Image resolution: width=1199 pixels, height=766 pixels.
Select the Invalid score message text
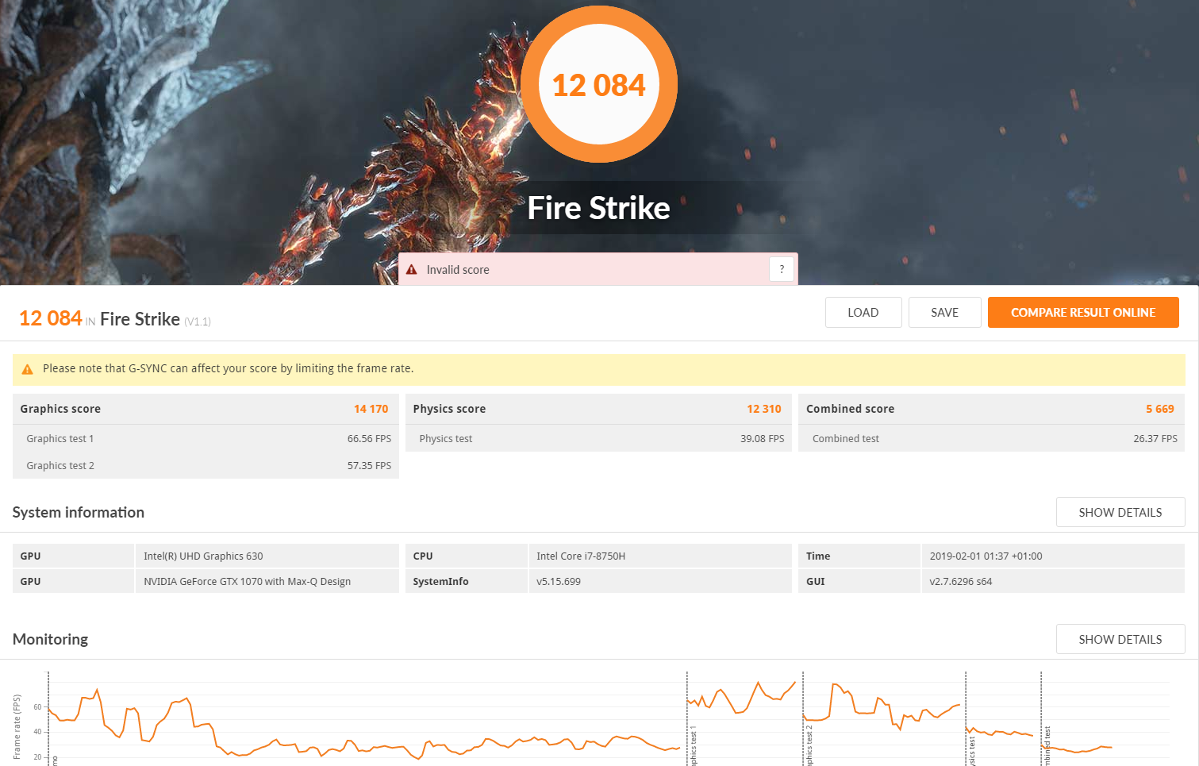(458, 270)
